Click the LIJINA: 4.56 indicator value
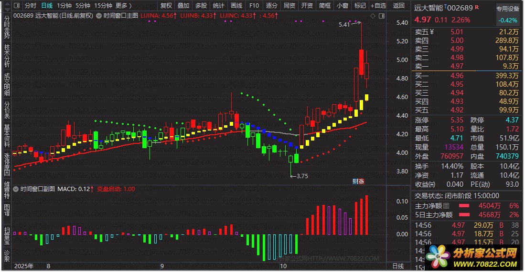This screenshot has width=525, height=272. pos(159,16)
